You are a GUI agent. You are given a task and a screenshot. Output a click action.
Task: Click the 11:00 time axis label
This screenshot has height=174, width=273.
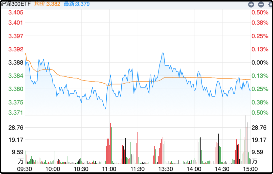[109, 169]
